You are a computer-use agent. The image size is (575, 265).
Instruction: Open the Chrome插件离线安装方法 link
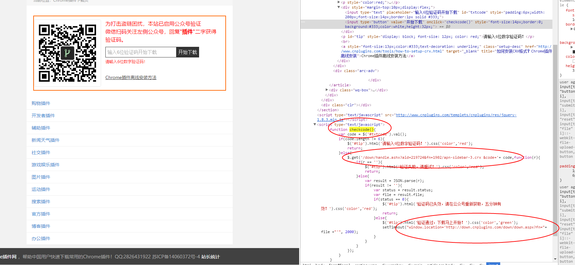pos(131,77)
